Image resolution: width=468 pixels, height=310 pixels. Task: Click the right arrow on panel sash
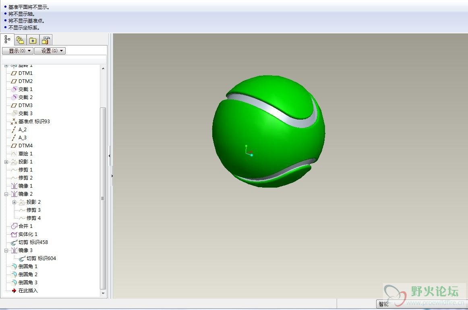pyautogui.click(x=112, y=176)
